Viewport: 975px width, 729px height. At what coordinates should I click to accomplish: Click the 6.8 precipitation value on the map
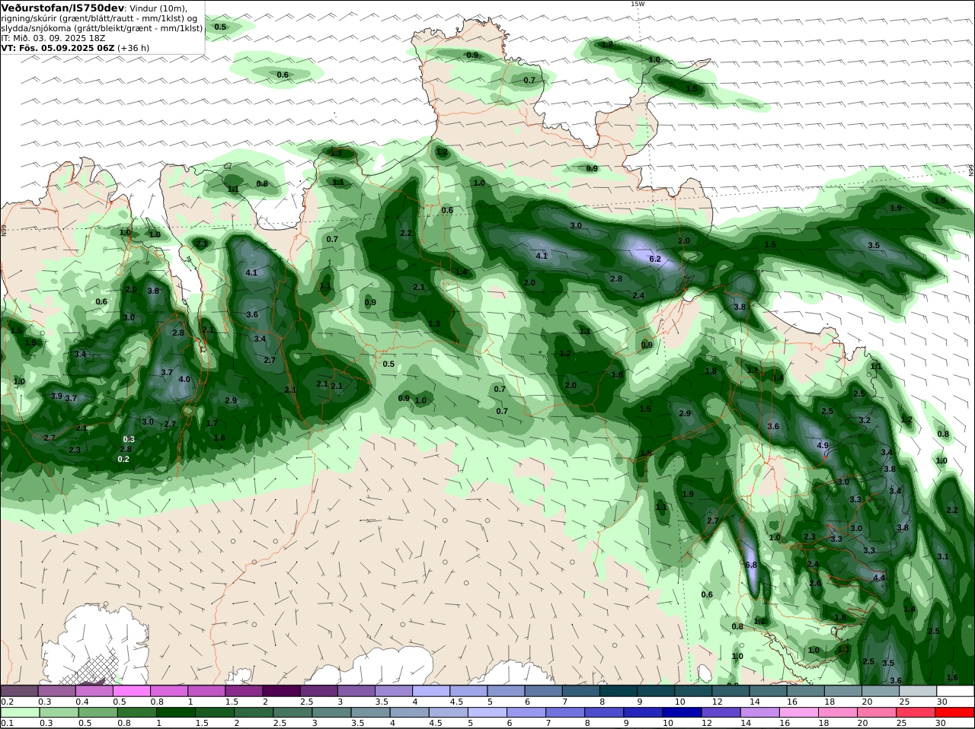751,565
